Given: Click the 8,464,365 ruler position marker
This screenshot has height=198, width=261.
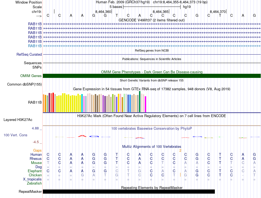Looking at the screenshot, I should [x=161, y=12].
